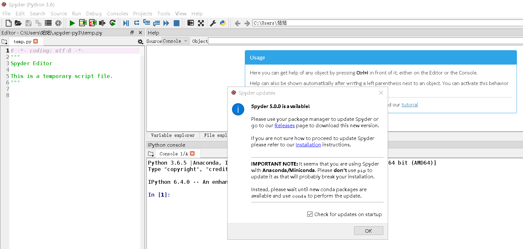
Task: Click the 'Spyder Editor' line in editor
Action: 31,63
